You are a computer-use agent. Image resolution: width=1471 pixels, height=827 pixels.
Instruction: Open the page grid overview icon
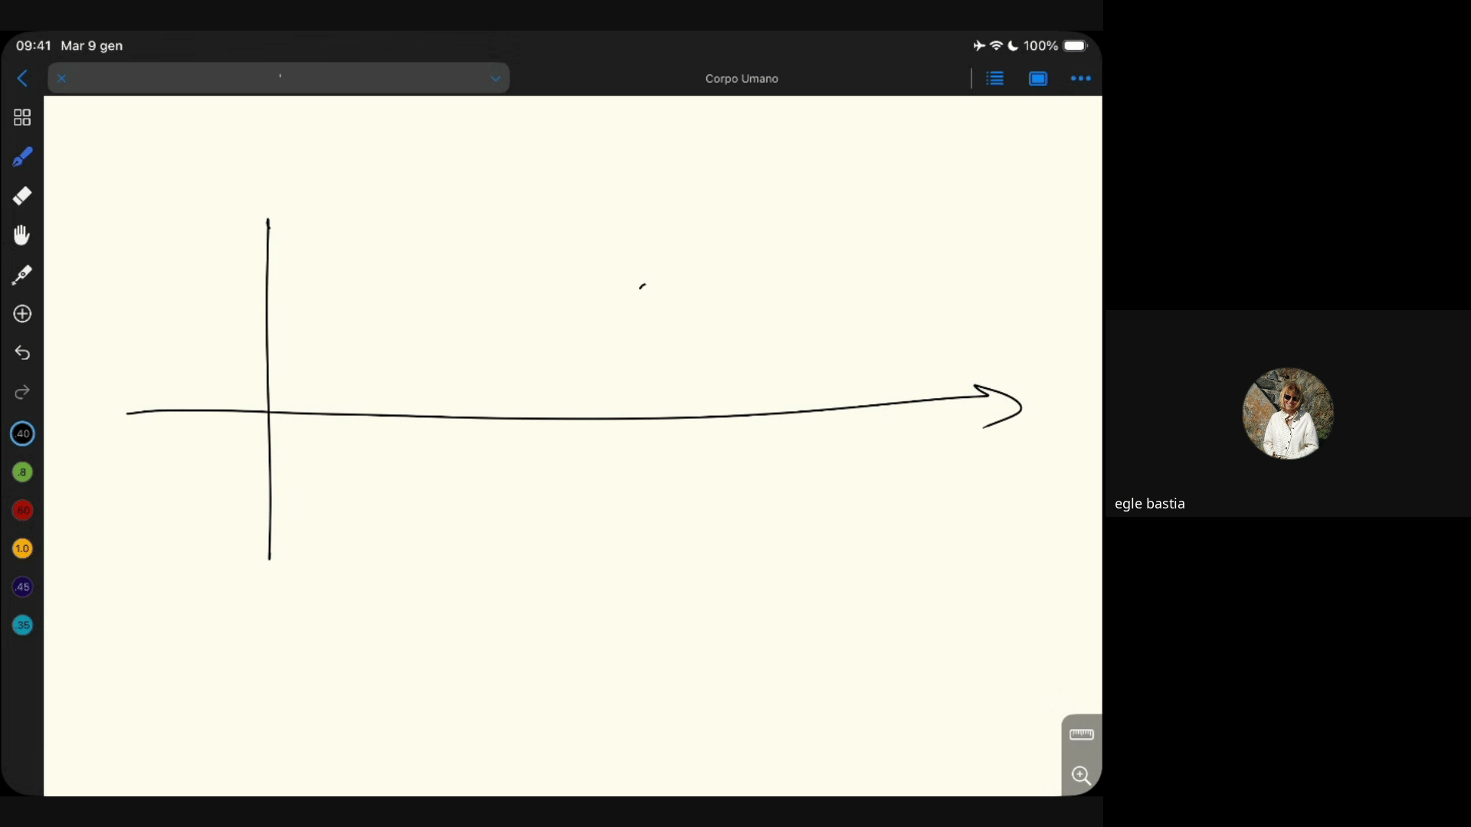coord(22,117)
